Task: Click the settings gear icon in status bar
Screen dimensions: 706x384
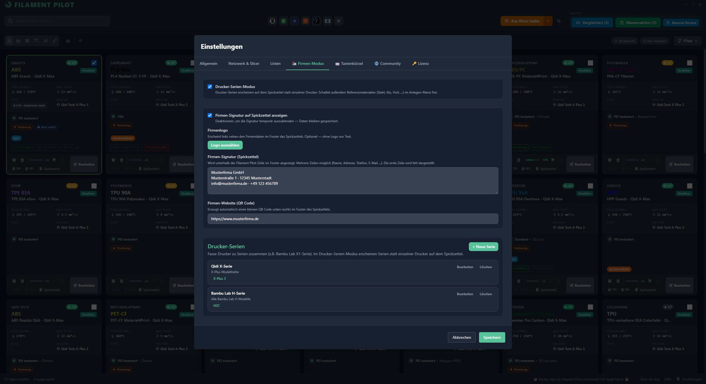Action: 678,379
